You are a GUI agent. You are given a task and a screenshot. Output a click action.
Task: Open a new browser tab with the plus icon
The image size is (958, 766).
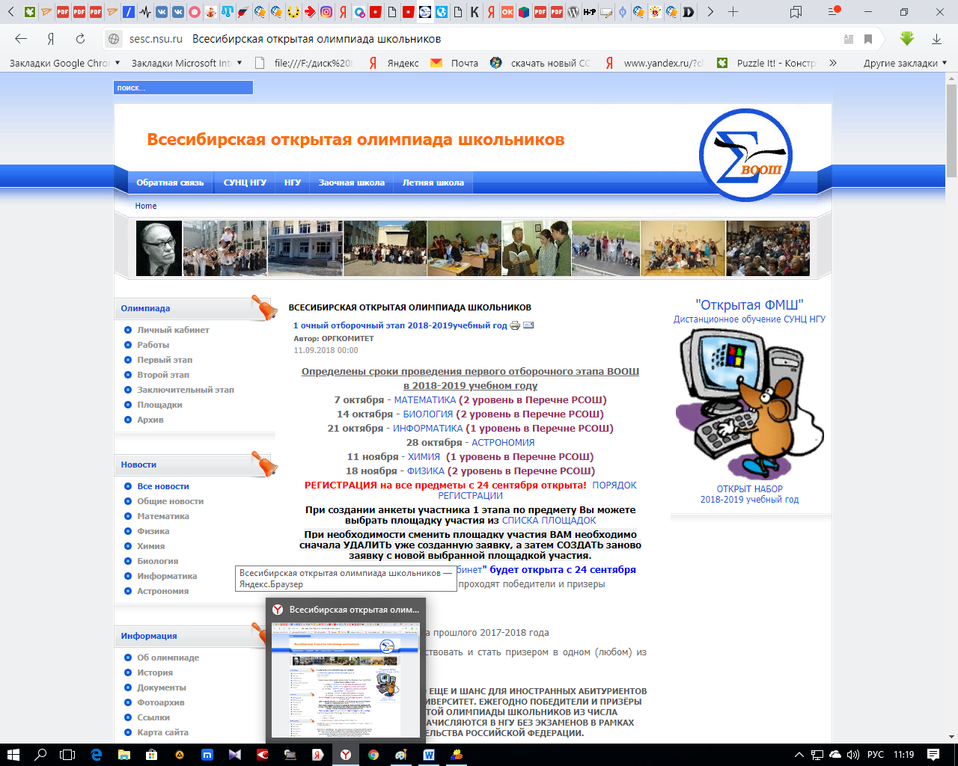click(733, 12)
